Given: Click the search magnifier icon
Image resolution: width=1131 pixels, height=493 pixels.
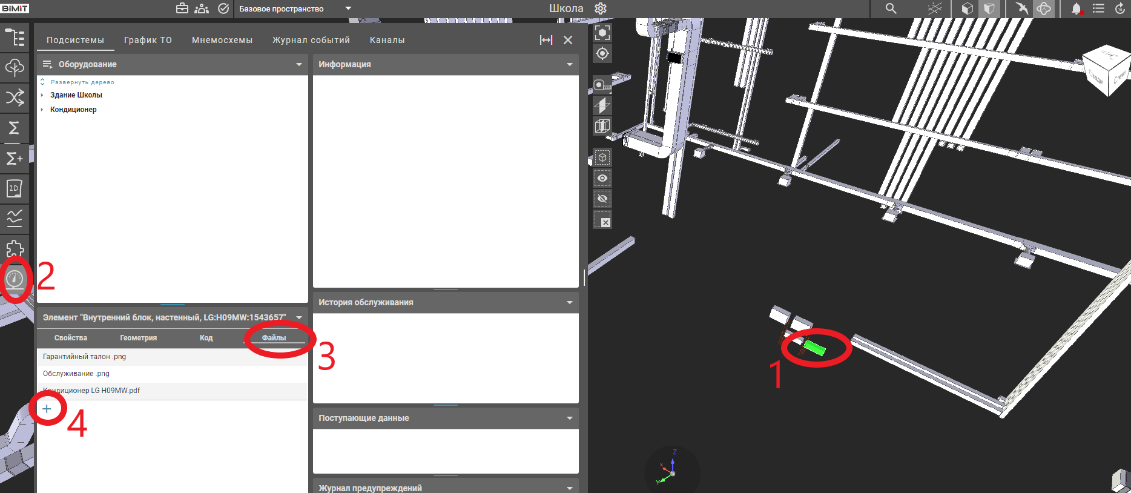Looking at the screenshot, I should point(891,8).
